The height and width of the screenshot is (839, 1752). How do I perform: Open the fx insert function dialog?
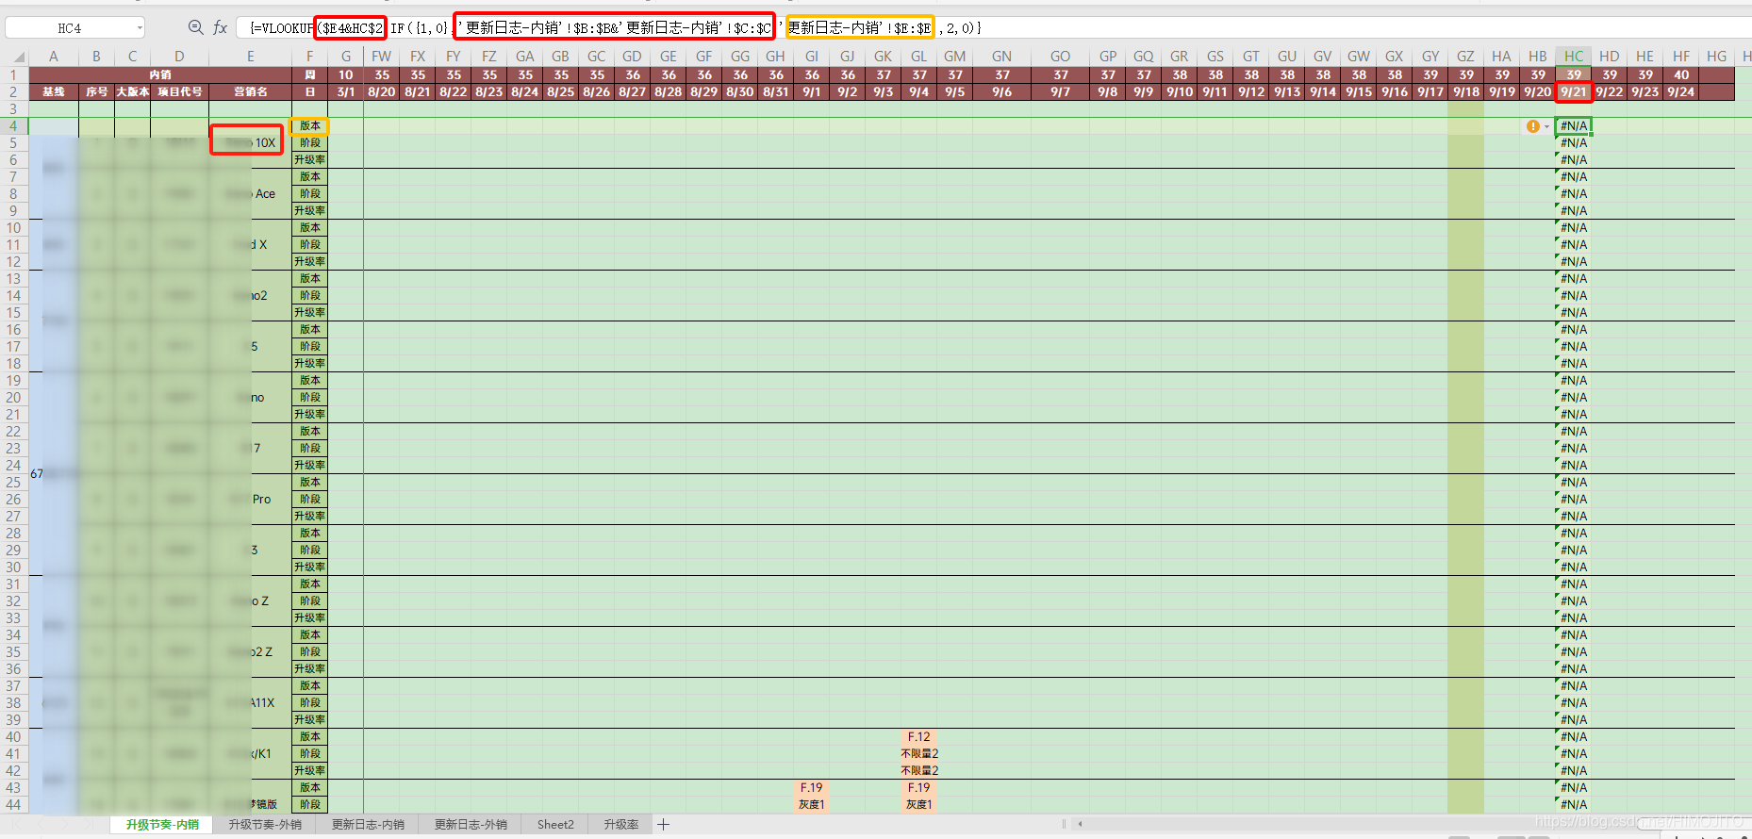(x=220, y=27)
